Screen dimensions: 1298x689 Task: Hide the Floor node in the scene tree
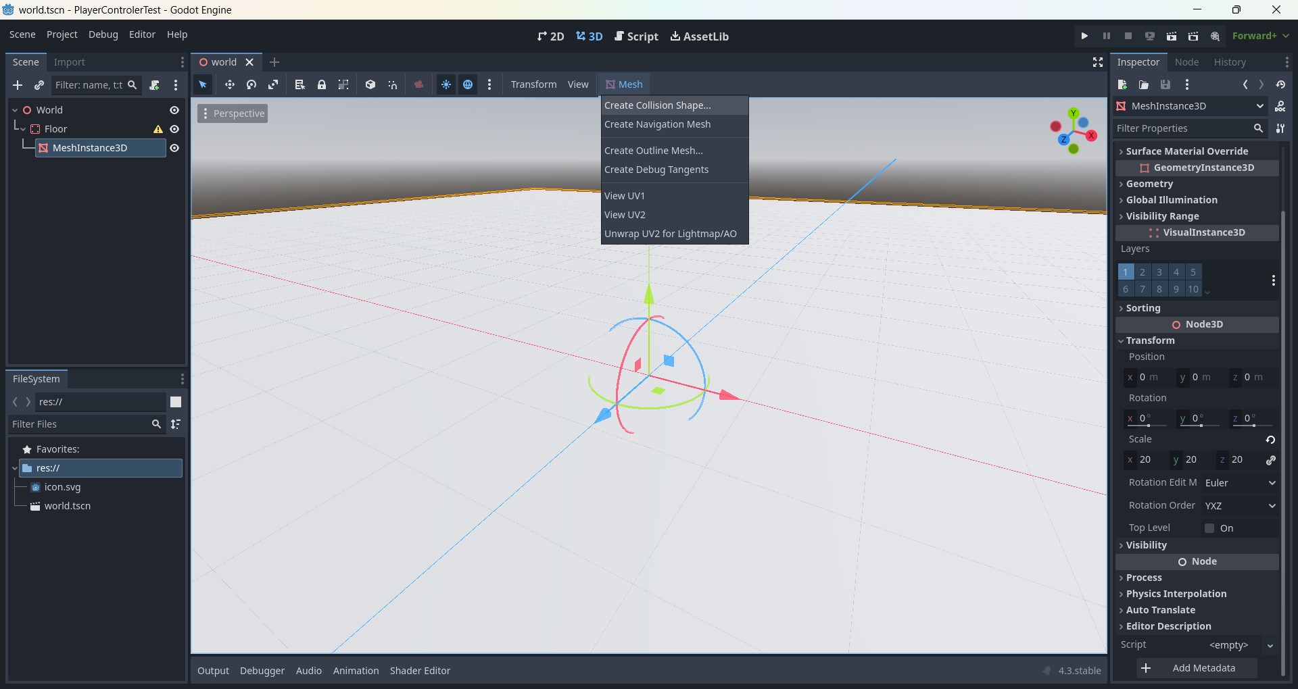175,128
